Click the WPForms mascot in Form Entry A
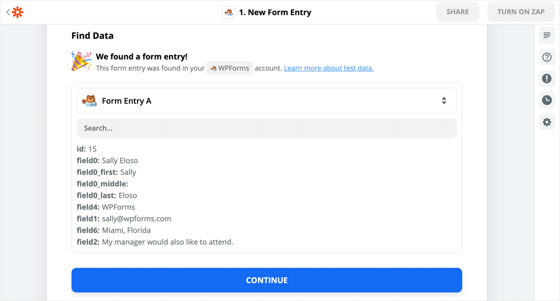Image resolution: width=560 pixels, height=301 pixels. pos(89,101)
